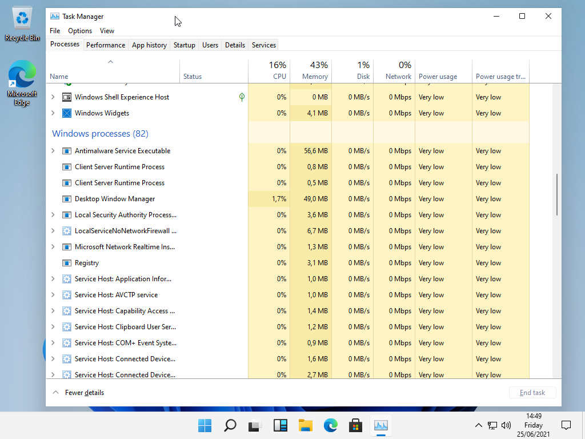Open File Explorer from the taskbar

306,425
